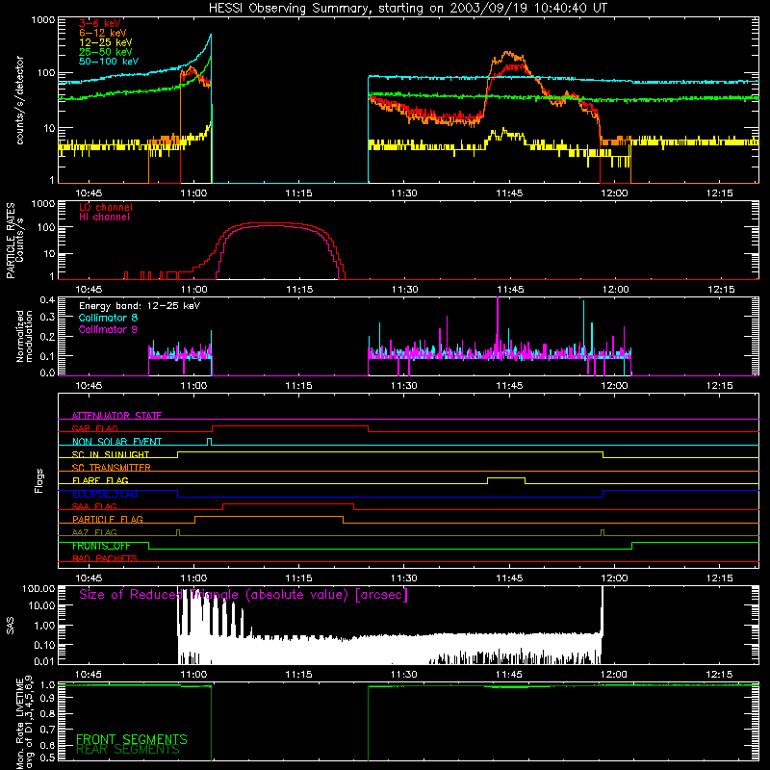Click the SC_TRANSMITTER flag label
Screen dimensions: 770x770
tap(112, 467)
